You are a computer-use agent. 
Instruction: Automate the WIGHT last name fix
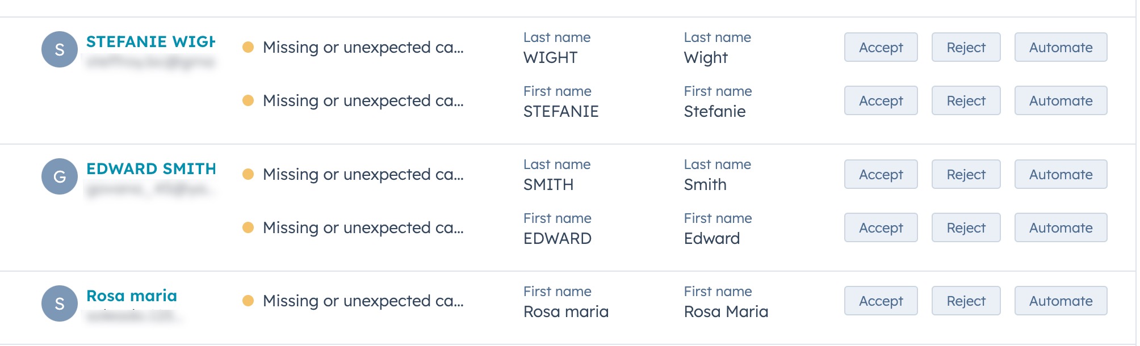[1061, 47]
